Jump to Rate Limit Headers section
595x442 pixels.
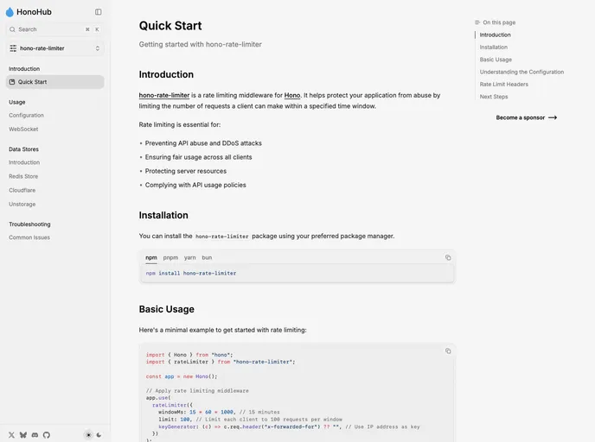pyautogui.click(x=503, y=84)
